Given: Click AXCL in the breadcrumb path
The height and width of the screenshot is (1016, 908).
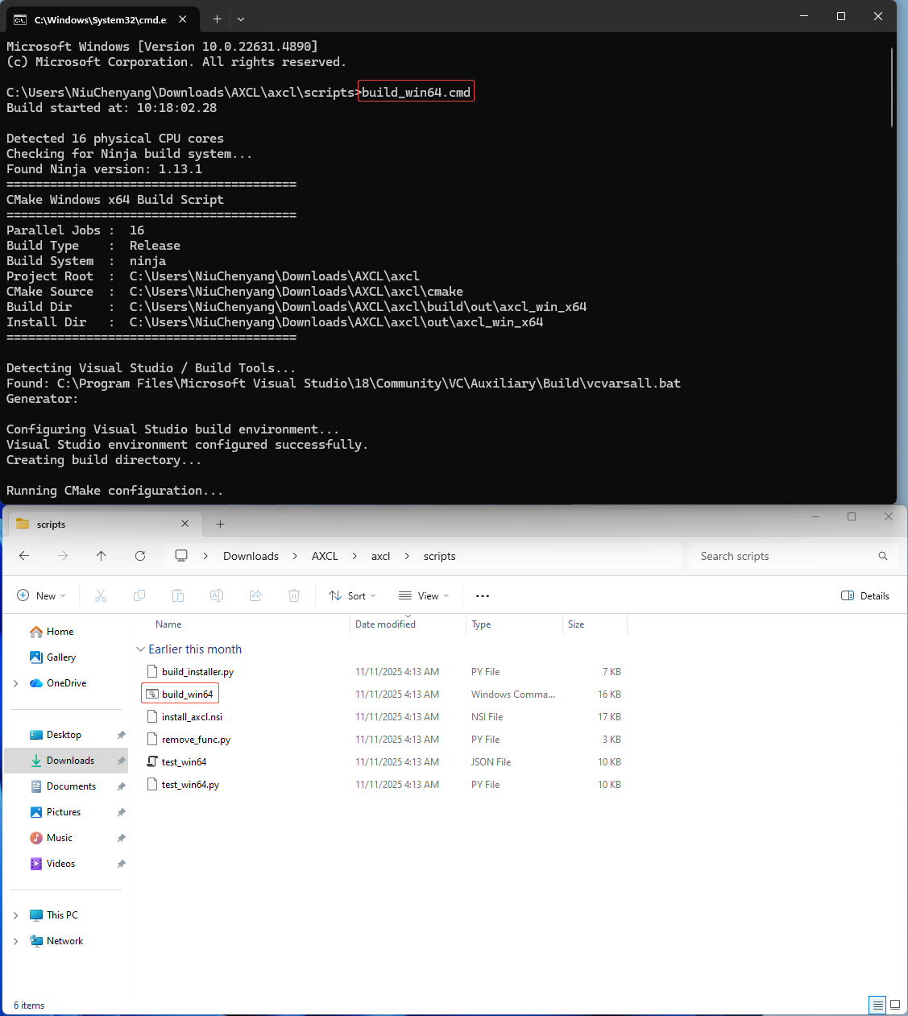Looking at the screenshot, I should (325, 556).
